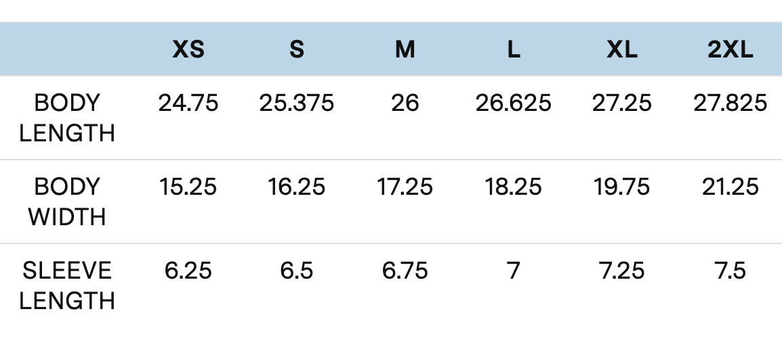This screenshot has width=782, height=349.
Task: Click the 27.825 body length cell
Action: pos(730,103)
